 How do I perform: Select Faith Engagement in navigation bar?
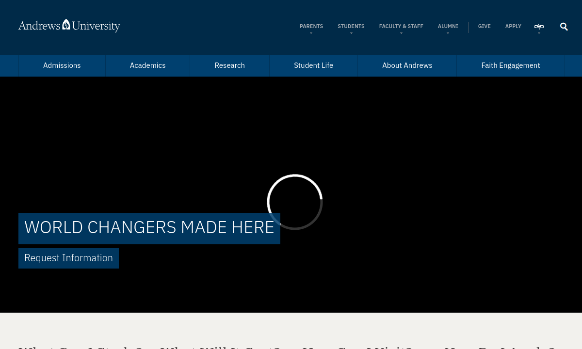point(510,65)
